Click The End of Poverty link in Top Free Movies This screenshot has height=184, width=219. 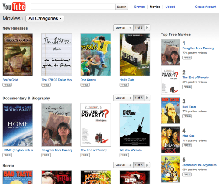click(x=196, y=78)
